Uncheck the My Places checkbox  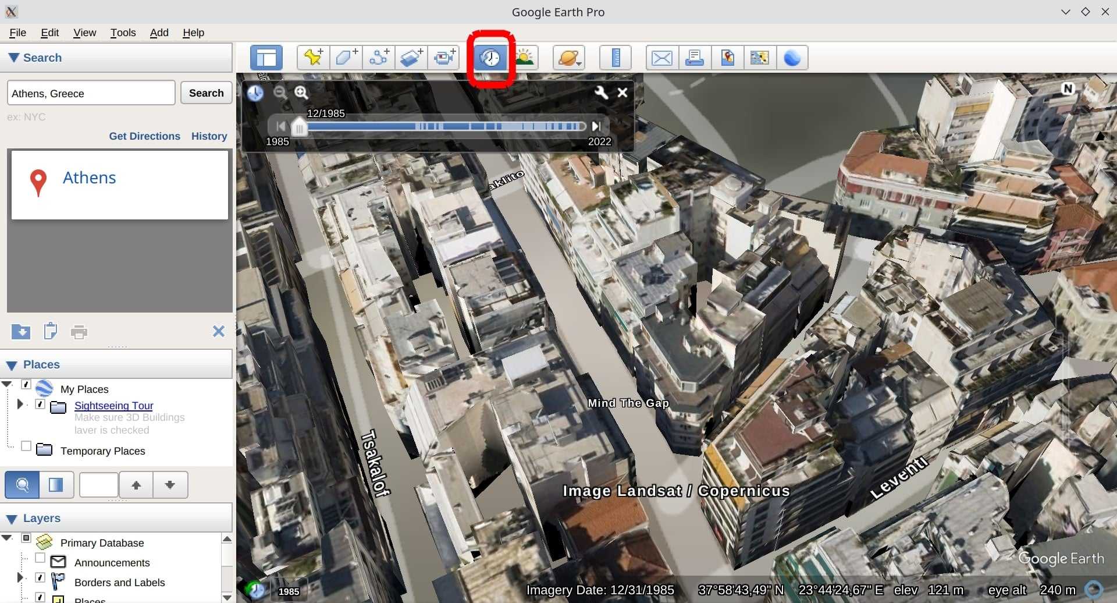(x=26, y=384)
